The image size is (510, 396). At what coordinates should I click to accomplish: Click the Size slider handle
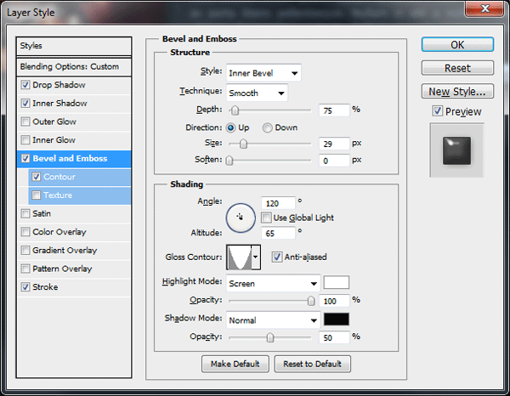(243, 144)
